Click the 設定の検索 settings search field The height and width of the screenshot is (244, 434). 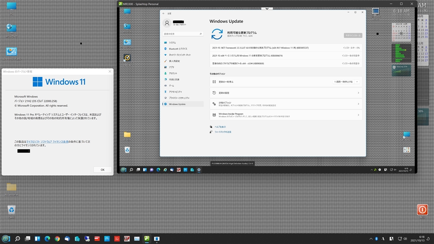pyautogui.click(x=183, y=34)
